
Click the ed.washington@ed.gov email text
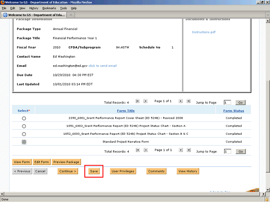(70, 66)
